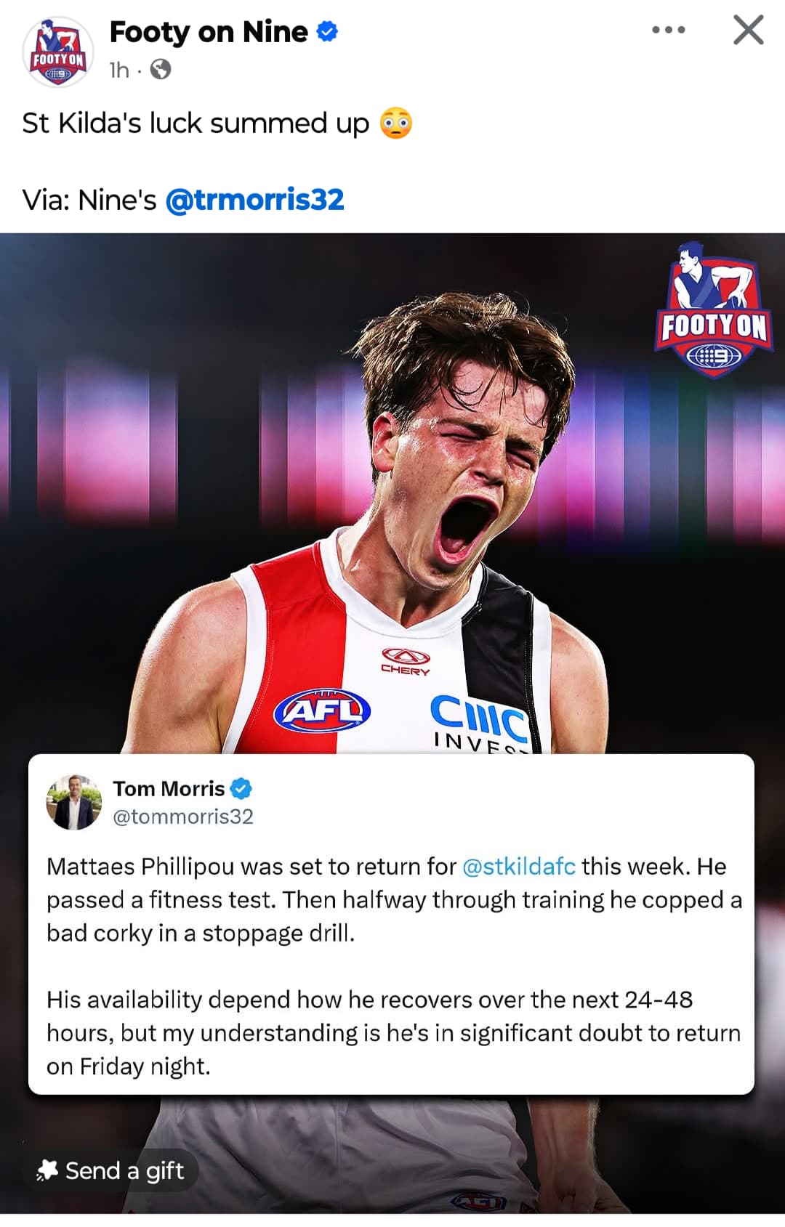Tap the flushed face emoji in the caption
Image resolution: width=785 pixels, height=1227 pixels.
click(x=396, y=123)
